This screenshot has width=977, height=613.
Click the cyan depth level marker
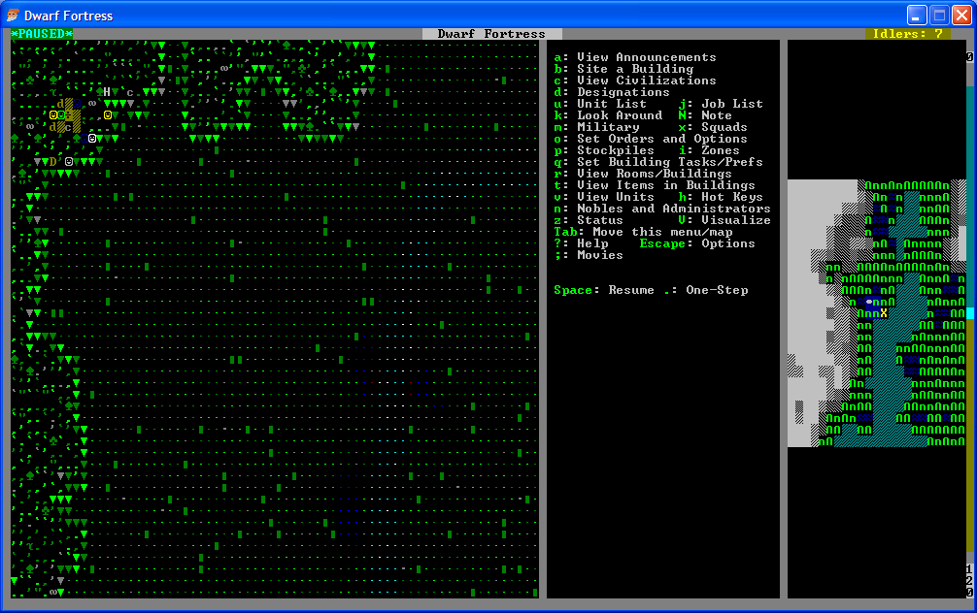(969, 313)
